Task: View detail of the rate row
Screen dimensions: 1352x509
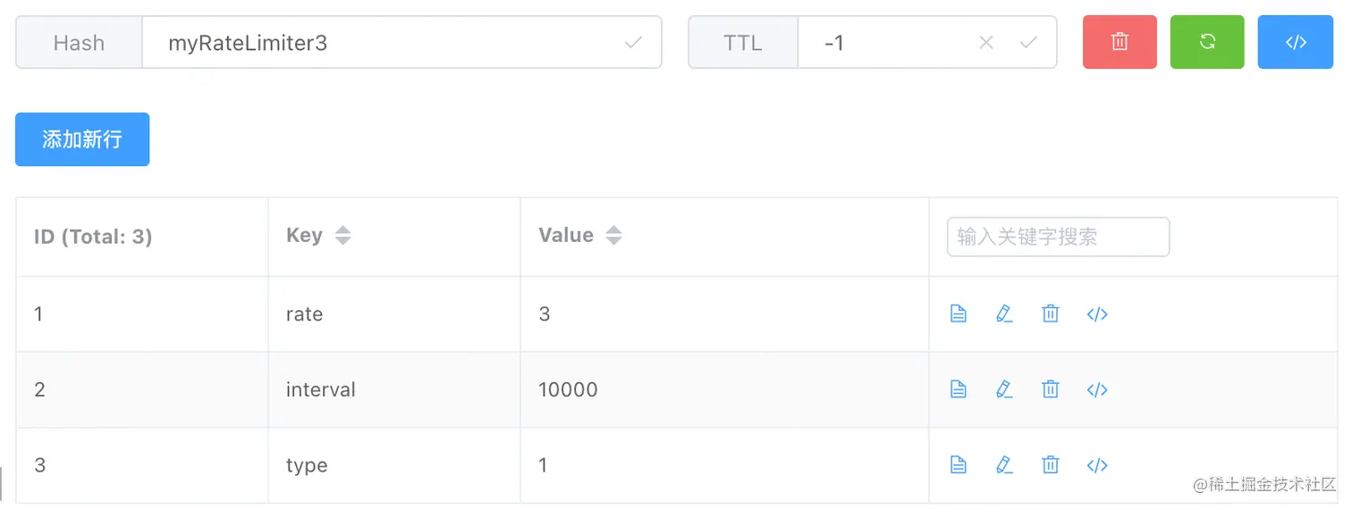Action: (959, 314)
